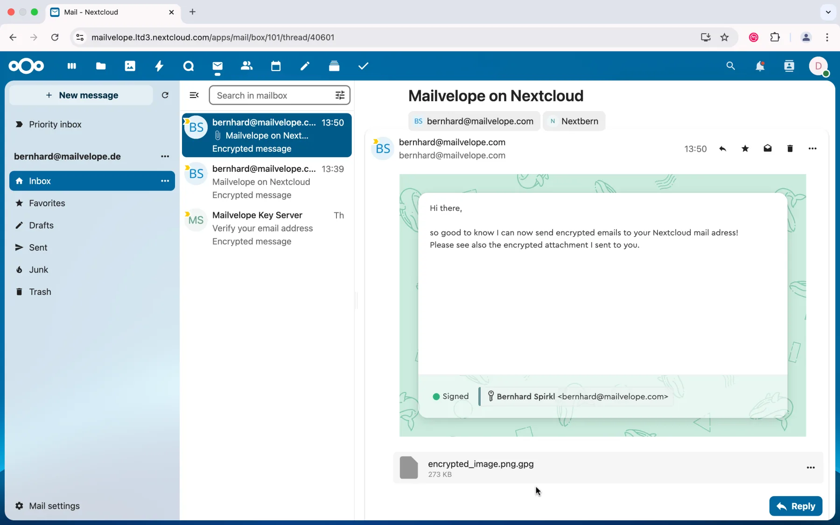Click the Nextbern recipient chip

574,121
